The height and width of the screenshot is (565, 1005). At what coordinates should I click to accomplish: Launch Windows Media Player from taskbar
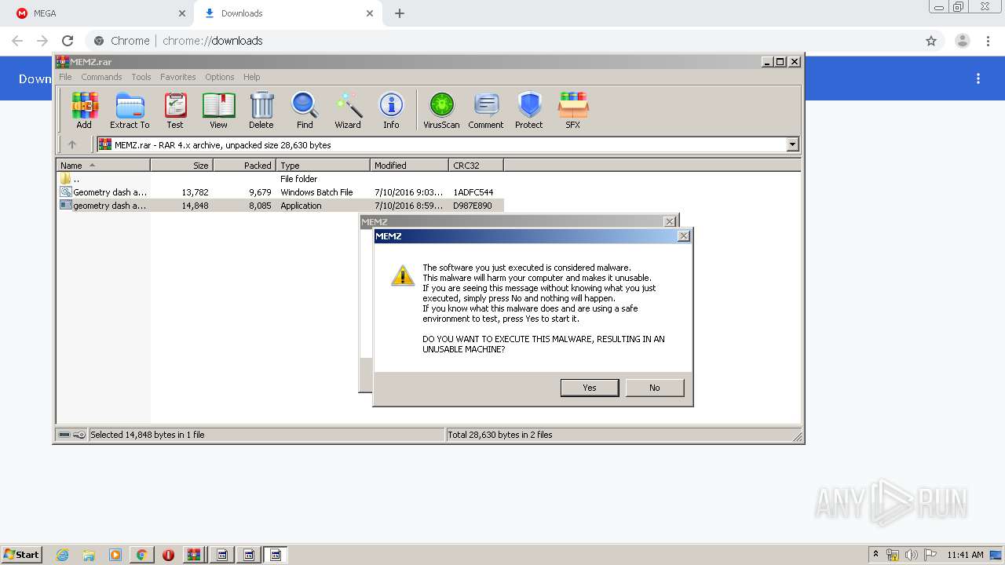pyautogui.click(x=115, y=555)
